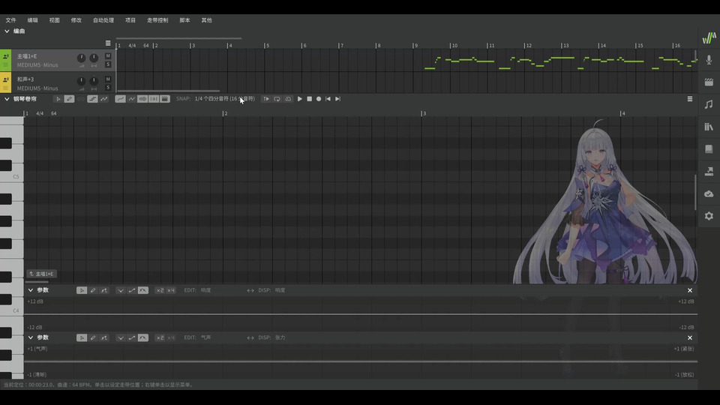Toggle the wavy pitch line display
The width and height of the screenshot is (720, 405).
(132, 99)
